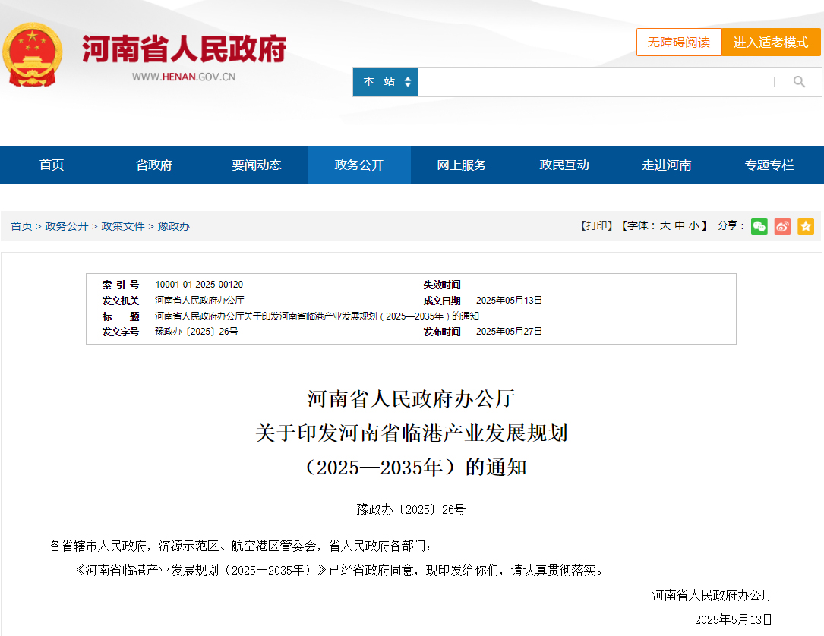Open the 要闻动态 menu item
Viewport: 824px width, 636px height.
pos(257,165)
